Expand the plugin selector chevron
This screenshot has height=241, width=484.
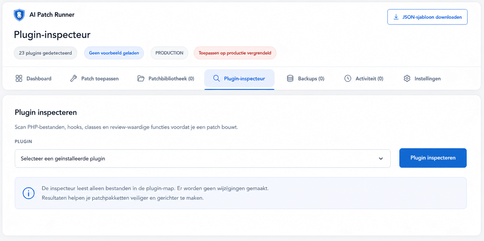(x=380, y=158)
